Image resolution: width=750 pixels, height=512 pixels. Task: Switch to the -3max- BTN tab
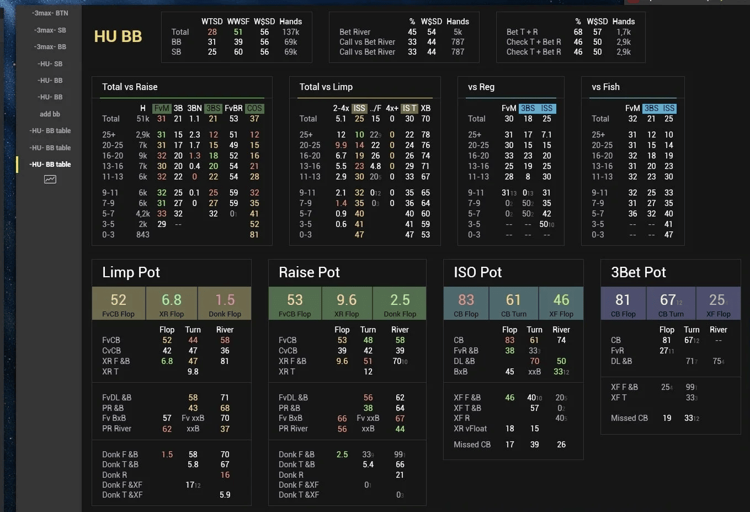pos(50,13)
